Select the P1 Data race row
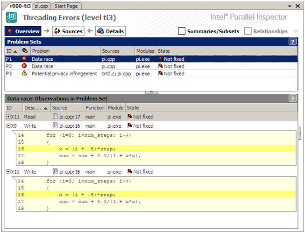 [151, 59]
